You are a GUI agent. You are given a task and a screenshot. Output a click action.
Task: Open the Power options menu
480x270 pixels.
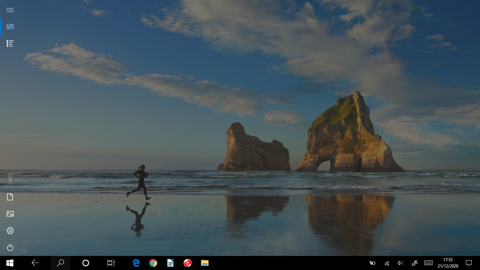(x=10, y=247)
